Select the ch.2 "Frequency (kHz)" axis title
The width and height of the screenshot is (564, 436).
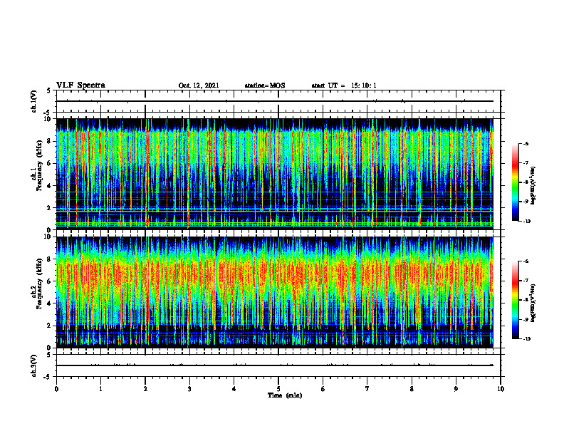(39, 283)
